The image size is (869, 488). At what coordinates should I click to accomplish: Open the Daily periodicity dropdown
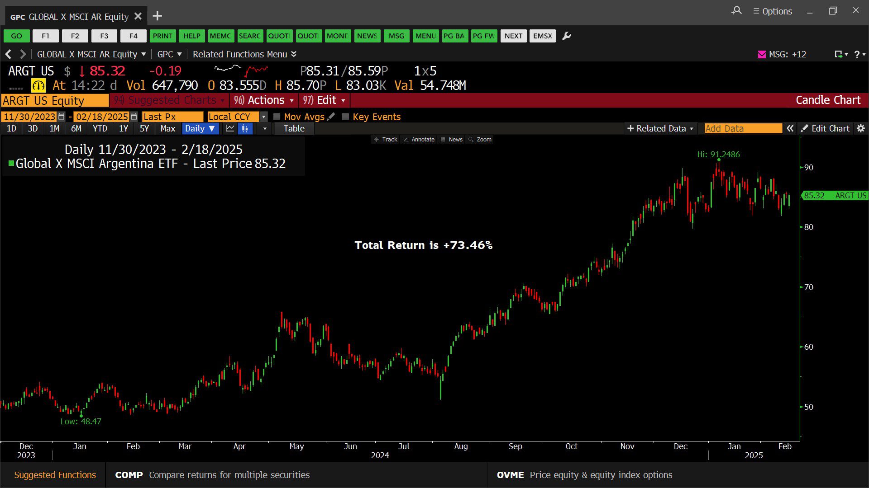[200, 129]
